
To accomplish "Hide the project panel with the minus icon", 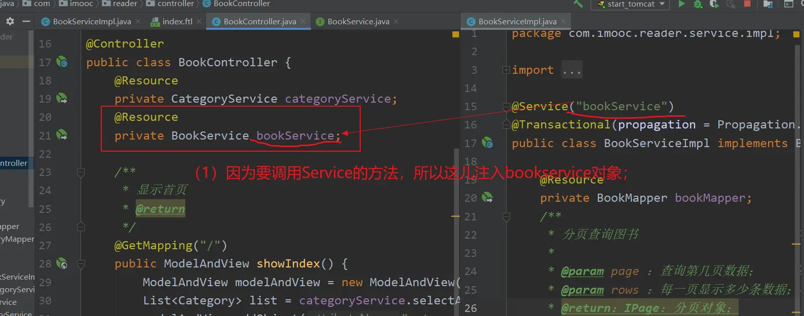I will pos(26,21).
